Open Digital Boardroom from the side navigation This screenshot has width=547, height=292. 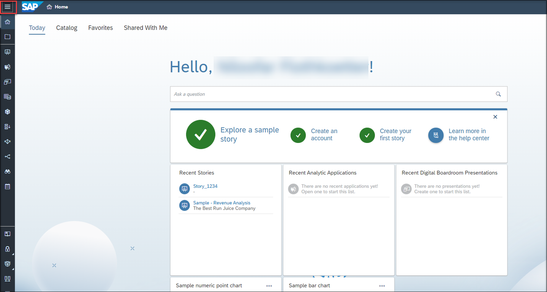click(x=7, y=82)
